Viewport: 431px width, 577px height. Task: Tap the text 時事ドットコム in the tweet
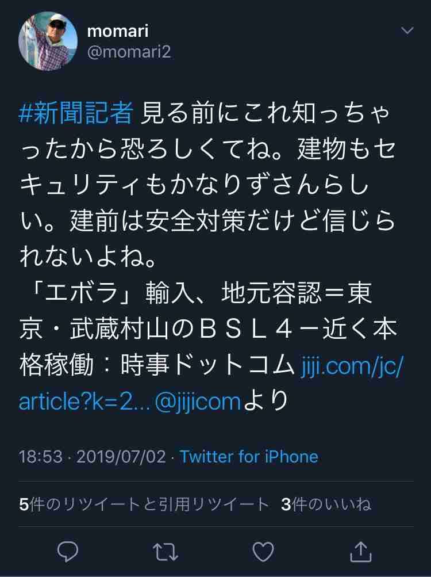click(x=208, y=365)
